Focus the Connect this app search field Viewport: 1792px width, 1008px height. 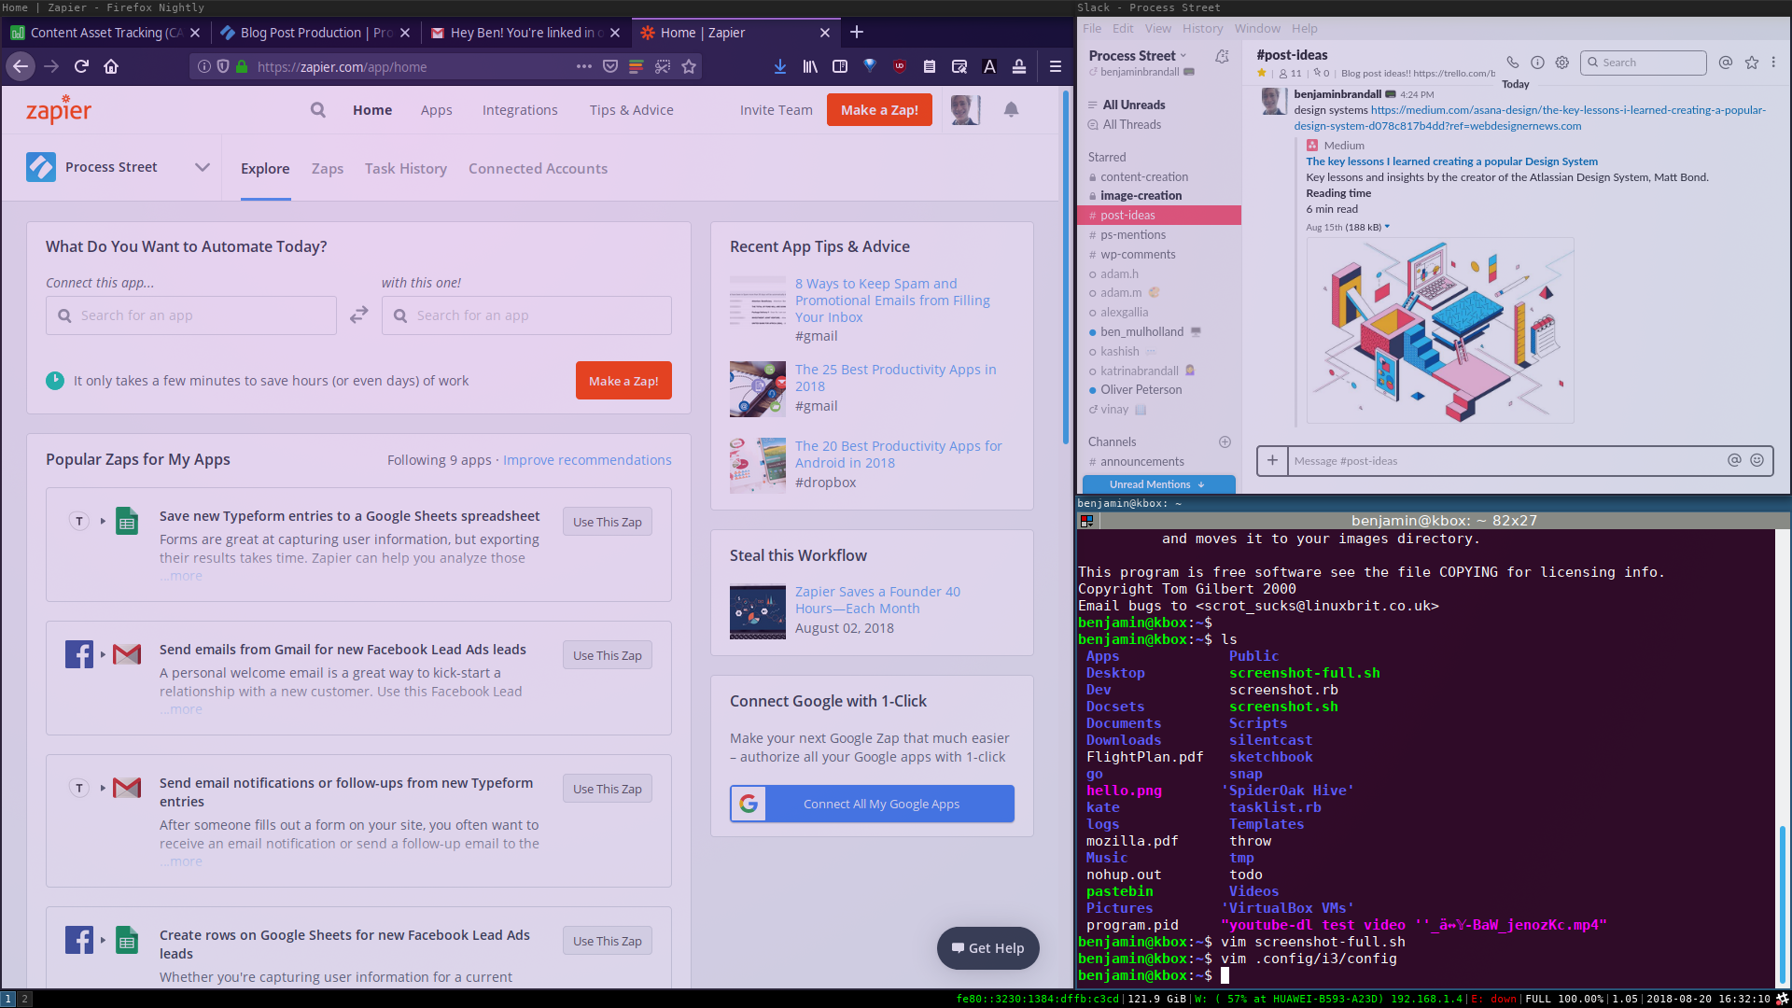pos(191,315)
